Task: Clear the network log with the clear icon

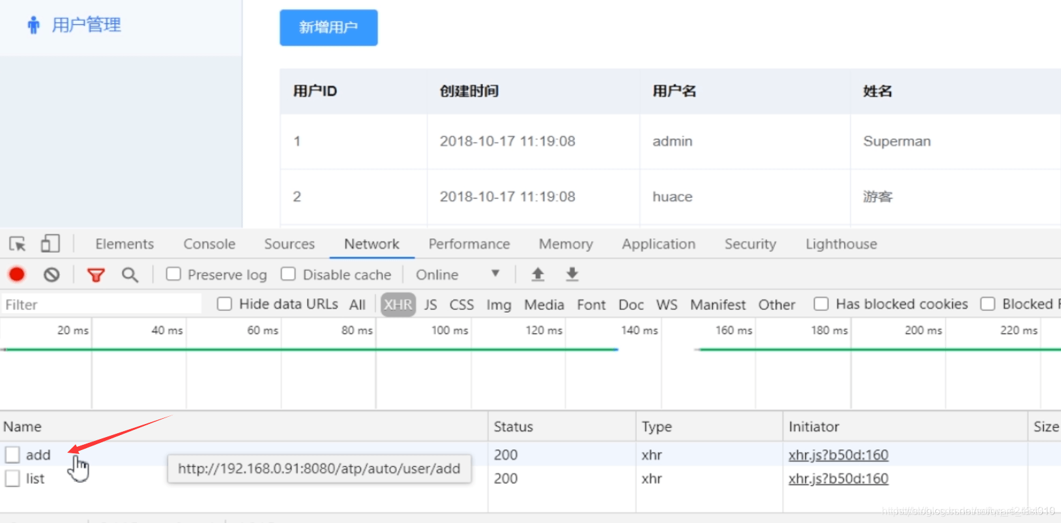Action: [x=51, y=275]
